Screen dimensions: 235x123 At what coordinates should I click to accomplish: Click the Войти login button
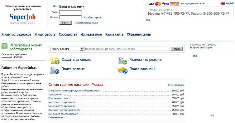[x=65, y=23]
